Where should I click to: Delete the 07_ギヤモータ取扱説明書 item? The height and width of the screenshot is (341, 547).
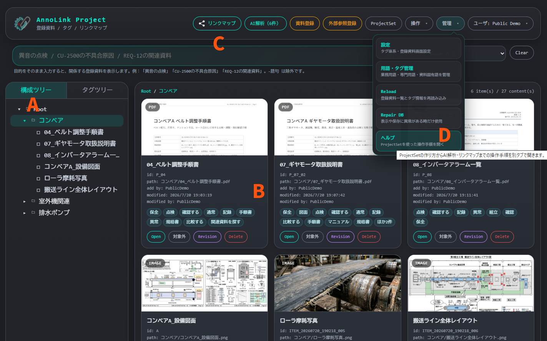[x=369, y=237]
